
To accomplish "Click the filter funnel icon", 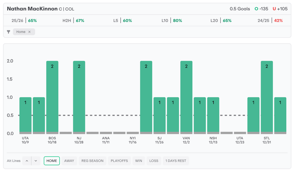I will tap(9, 32).
